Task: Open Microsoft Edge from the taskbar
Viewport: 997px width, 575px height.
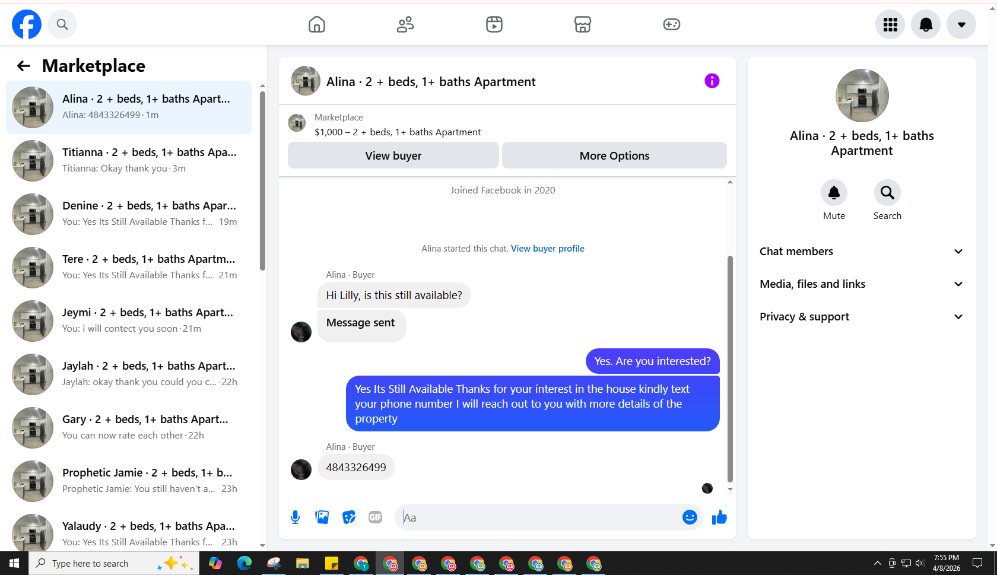Action: tap(244, 563)
